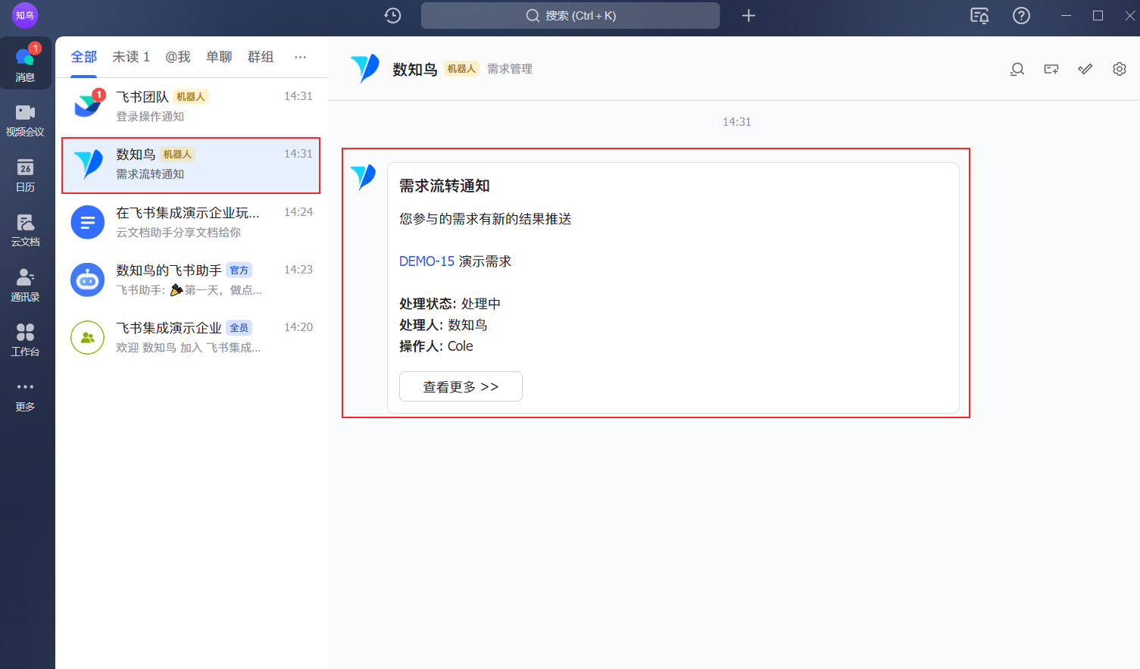Open the customer service chat icon in title bar
This screenshot has width=1140, height=669.
979,15
